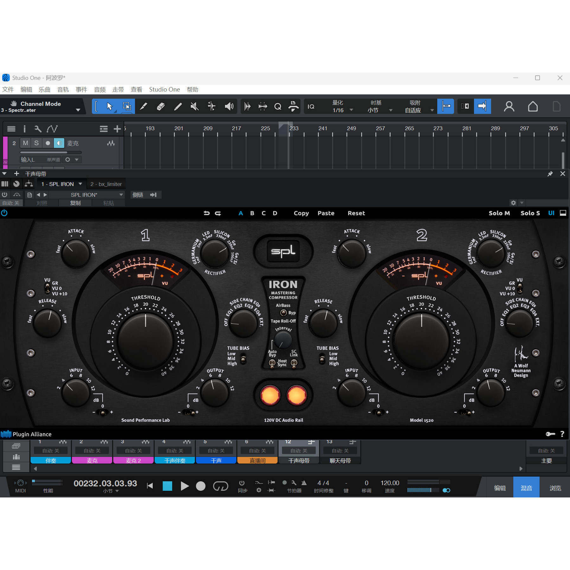Add a new track with plus icon
Image resolution: width=570 pixels, height=570 pixels.
click(117, 129)
